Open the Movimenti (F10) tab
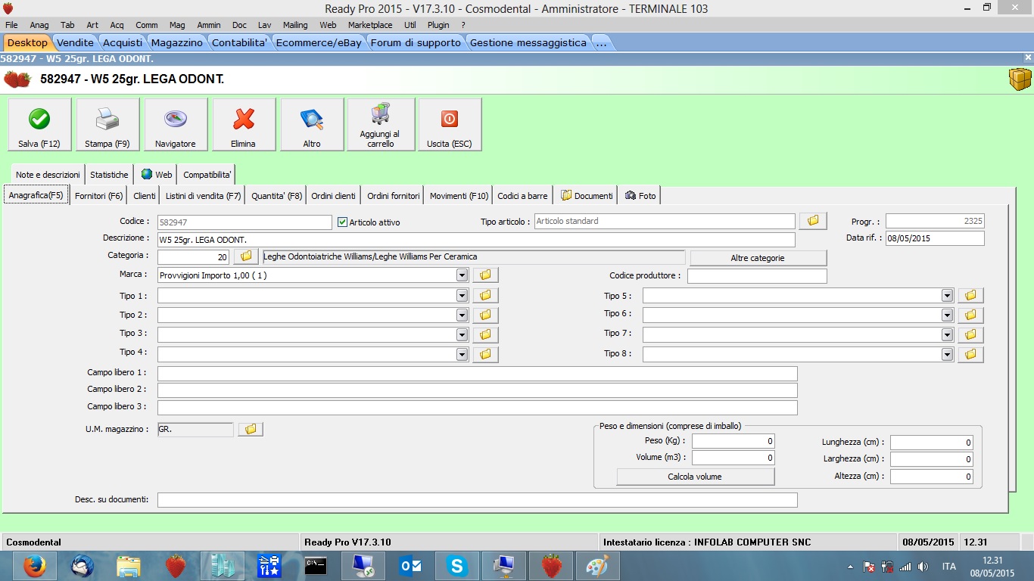 pos(459,196)
